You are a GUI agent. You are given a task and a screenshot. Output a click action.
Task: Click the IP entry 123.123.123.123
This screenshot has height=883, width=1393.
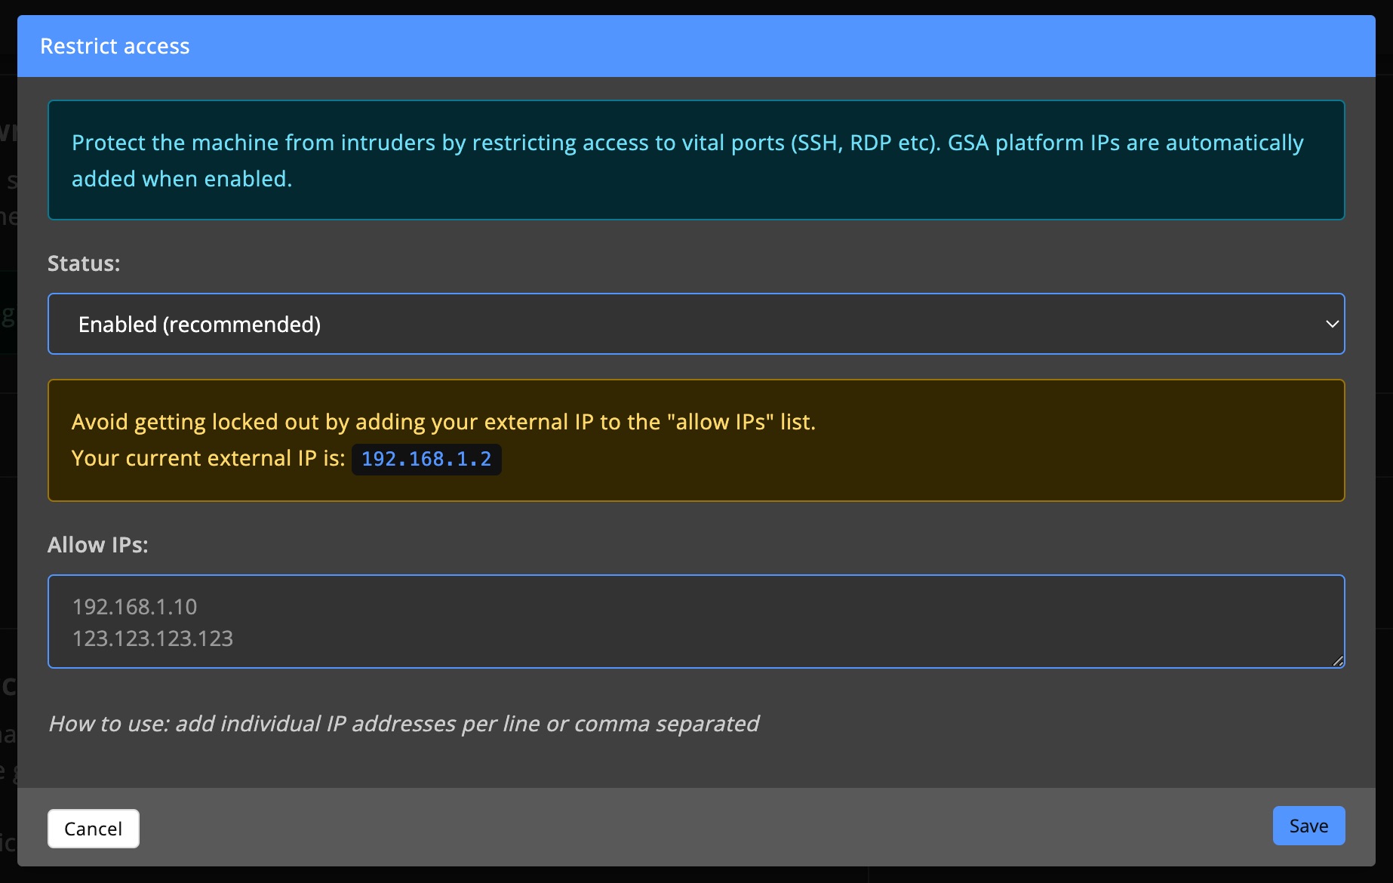(153, 638)
